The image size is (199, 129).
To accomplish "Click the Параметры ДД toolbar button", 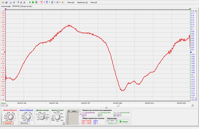I will tap(82, 2).
